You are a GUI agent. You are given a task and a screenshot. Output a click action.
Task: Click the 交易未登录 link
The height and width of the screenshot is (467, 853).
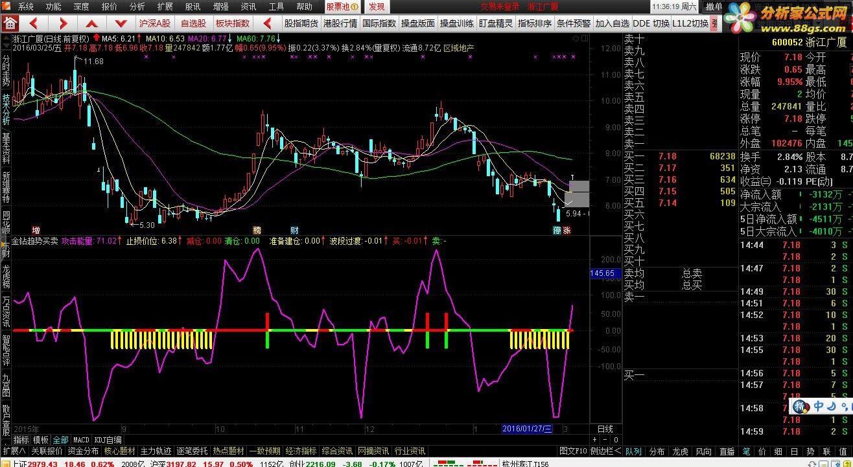[x=500, y=6]
